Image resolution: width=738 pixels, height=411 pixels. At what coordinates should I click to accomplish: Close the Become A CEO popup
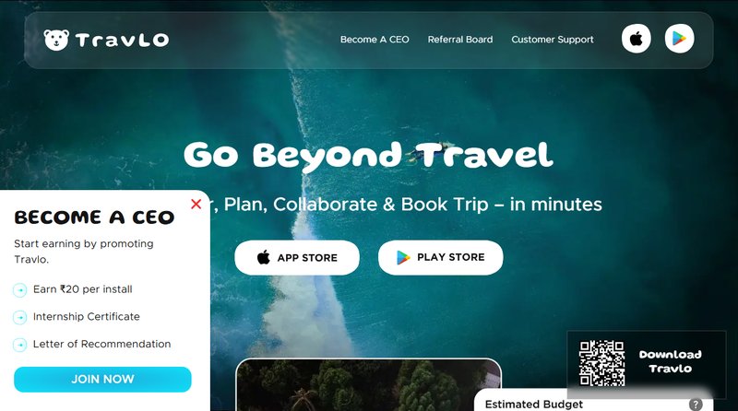196,204
